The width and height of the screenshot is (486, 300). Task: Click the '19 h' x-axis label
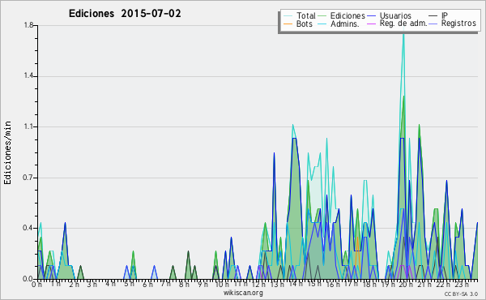pos(387,285)
